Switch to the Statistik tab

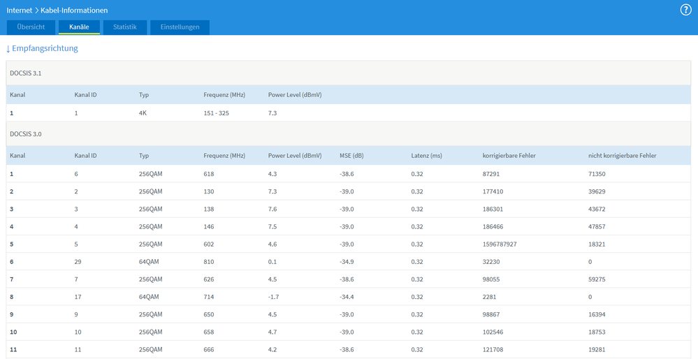click(125, 27)
